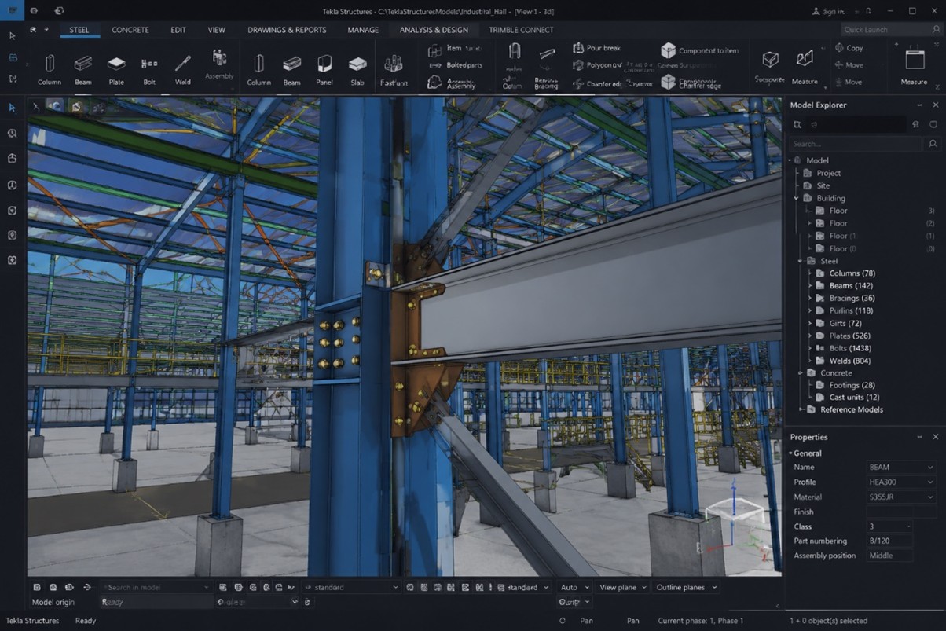Collapse the Building tree node

pos(797,198)
